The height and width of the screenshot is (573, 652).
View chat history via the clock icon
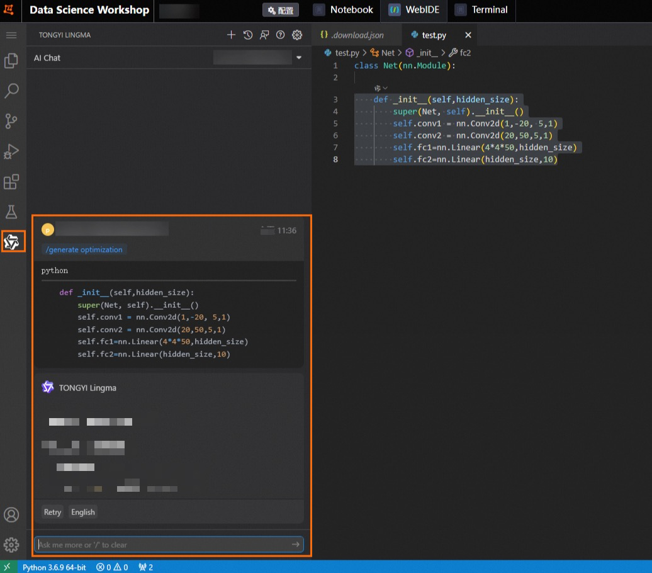coord(247,35)
